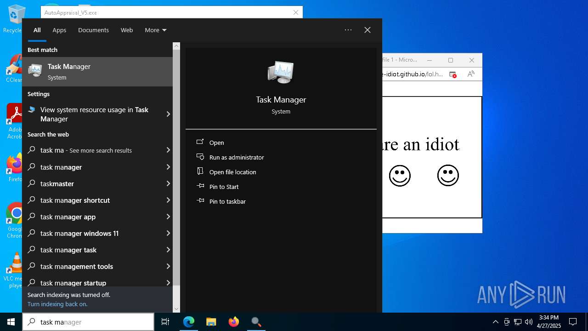
Task: Launch Firefox from the taskbar
Action: (233, 322)
